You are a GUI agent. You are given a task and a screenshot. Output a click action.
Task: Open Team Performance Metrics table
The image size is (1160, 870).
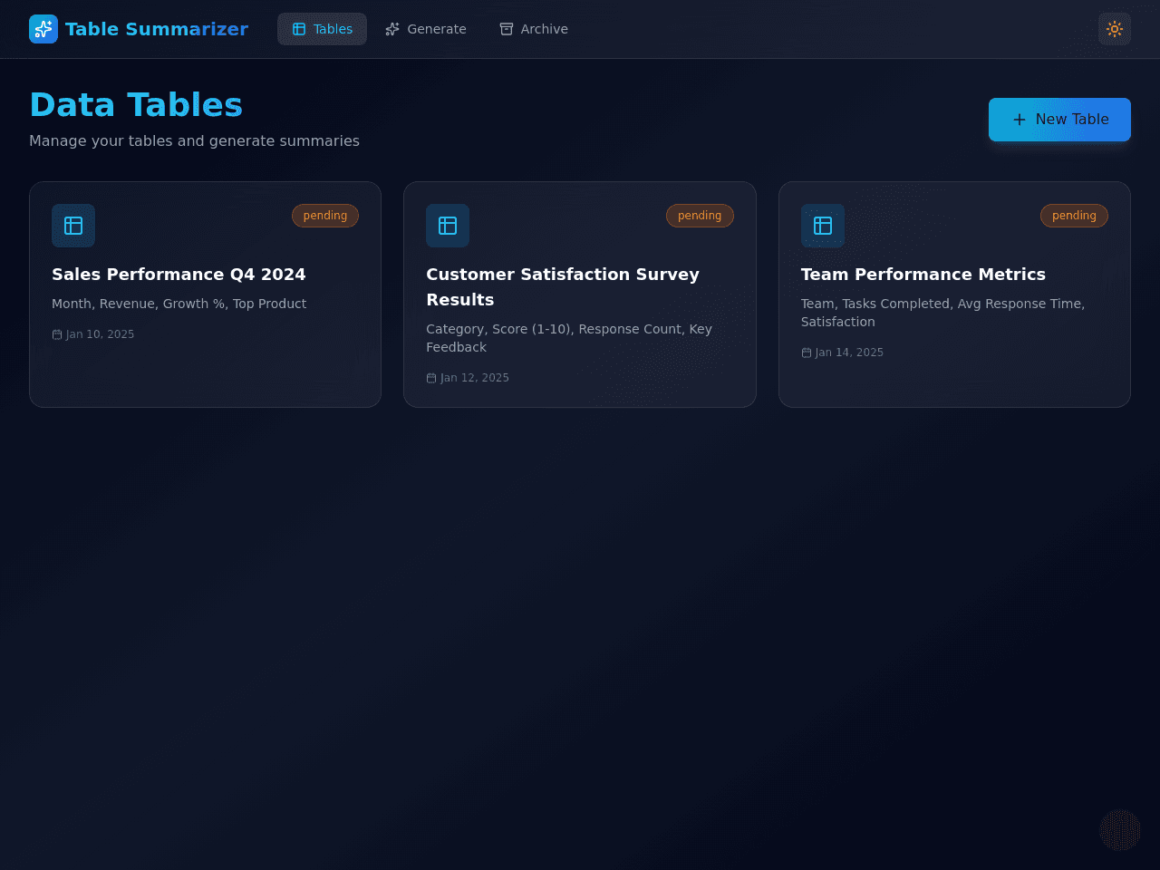pyautogui.click(x=923, y=275)
